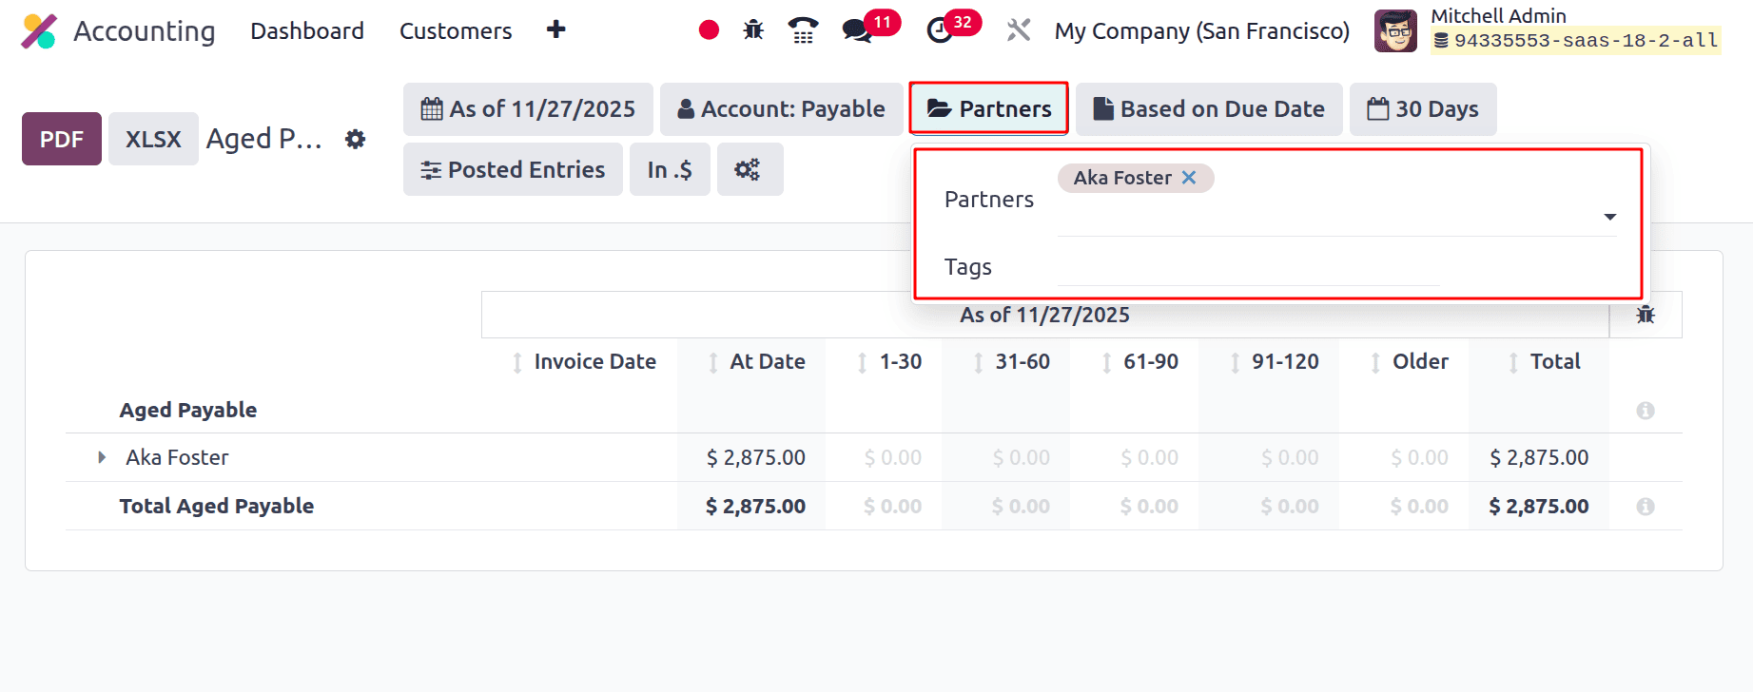Click Aka Foster partner name in table
1753x692 pixels.
pyautogui.click(x=177, y=457)
